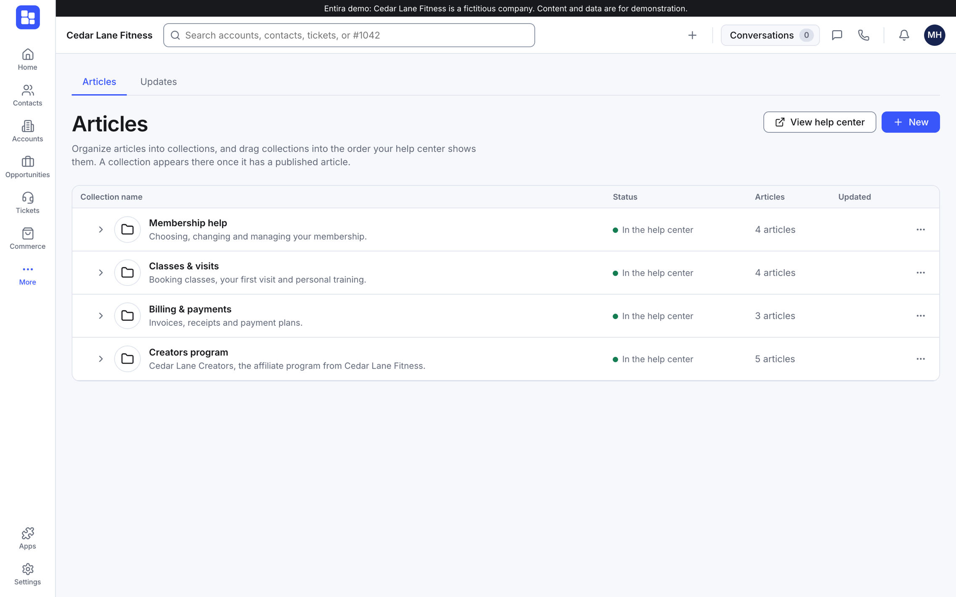Click the Entira app logo icon
Screen dimensions: 956x597
(28, 18)
